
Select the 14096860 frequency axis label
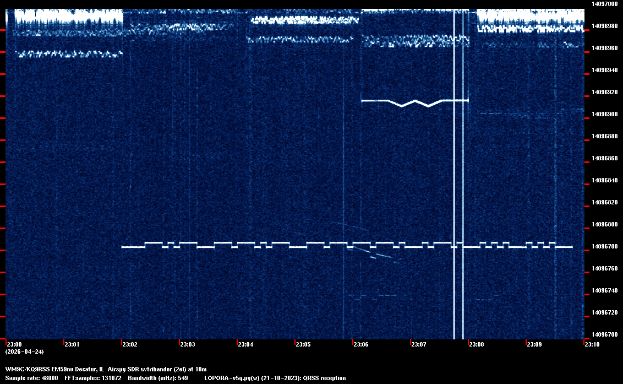click(x=604, y=158)
